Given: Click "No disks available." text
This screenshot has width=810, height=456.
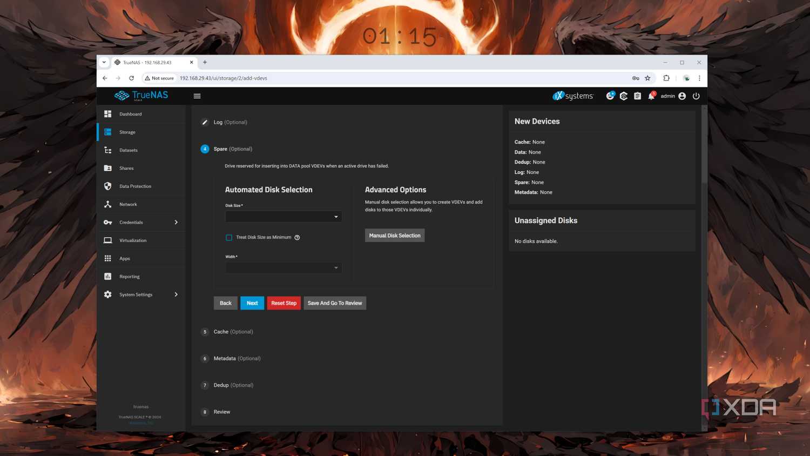Looking at the screenshot, I should click(536, 242).
